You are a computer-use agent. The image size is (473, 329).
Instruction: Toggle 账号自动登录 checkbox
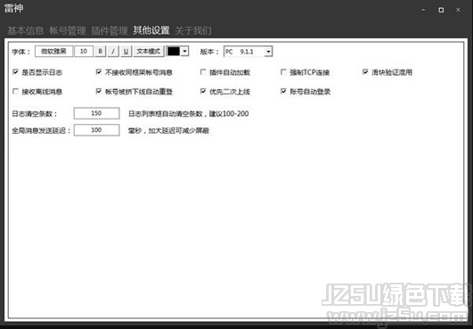[283, 91]
